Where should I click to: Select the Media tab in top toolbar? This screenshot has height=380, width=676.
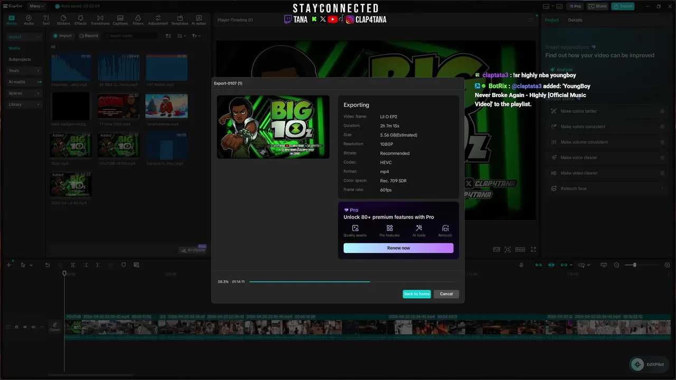pyautogui.click(x=11, y=20)
